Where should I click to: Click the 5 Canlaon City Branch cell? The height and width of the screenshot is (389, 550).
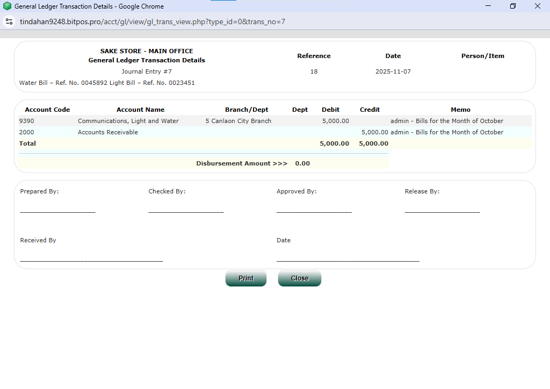(238, 121)
